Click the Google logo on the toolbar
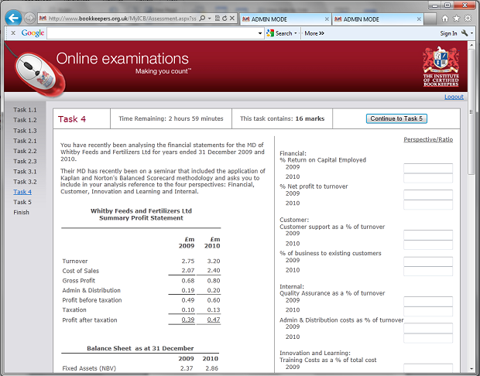The height and width of the screenshot is (376, 480). coord(33,33)
